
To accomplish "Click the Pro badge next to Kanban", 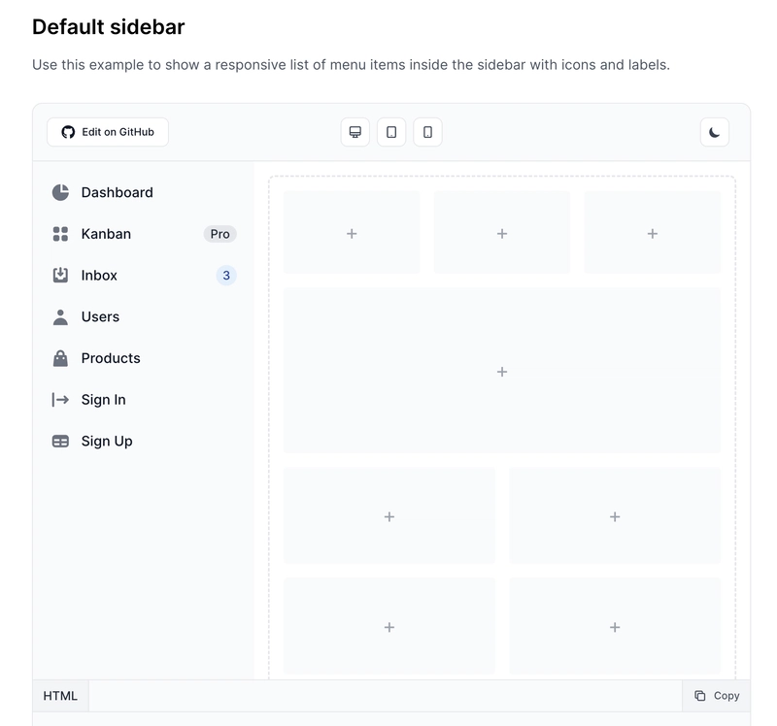I will [220, 234].
